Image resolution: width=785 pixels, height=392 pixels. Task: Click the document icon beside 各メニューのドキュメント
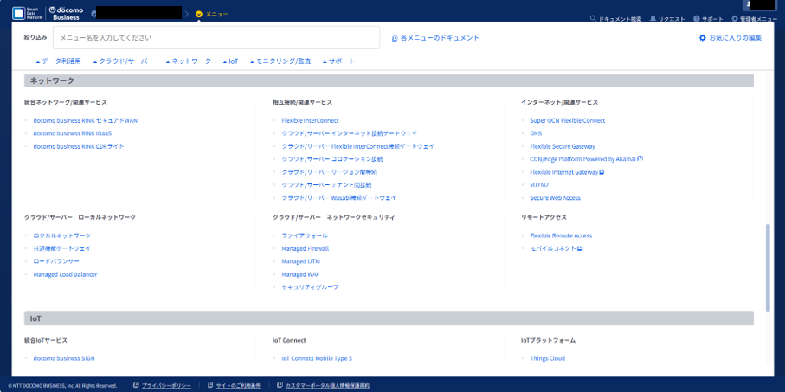tap(395, 38)
